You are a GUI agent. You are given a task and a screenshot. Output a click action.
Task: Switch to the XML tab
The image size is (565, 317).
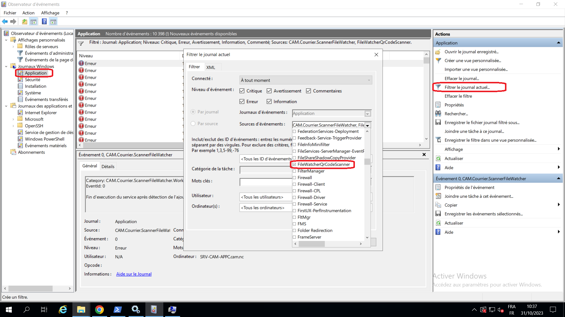tap(211, 67)
